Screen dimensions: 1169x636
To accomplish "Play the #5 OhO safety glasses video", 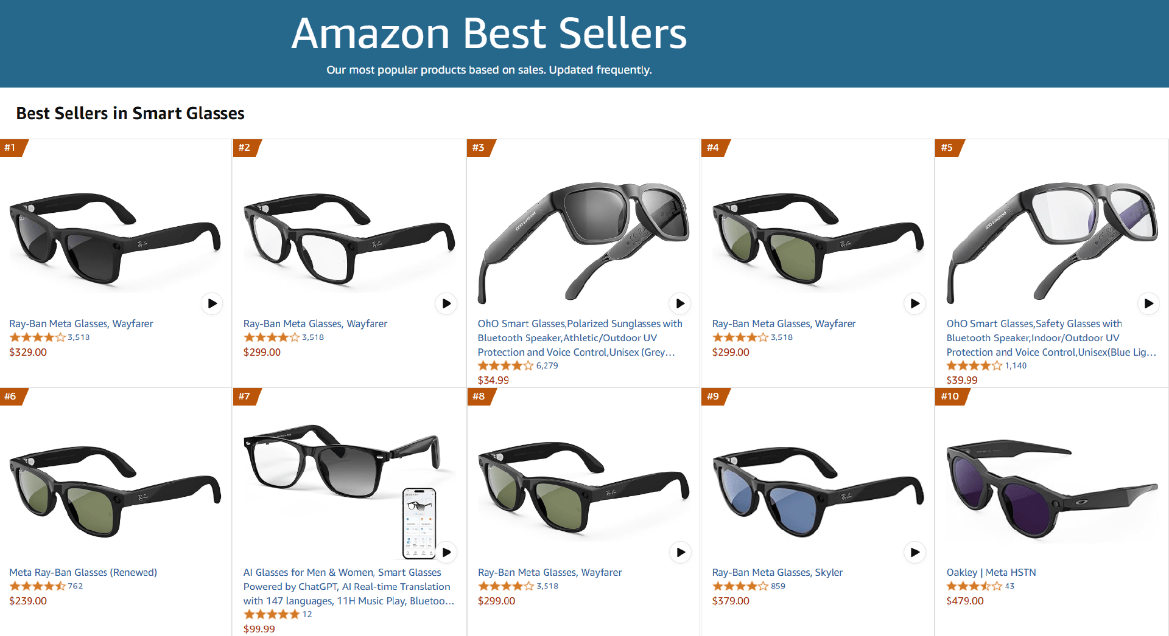I will (1148, 303).
